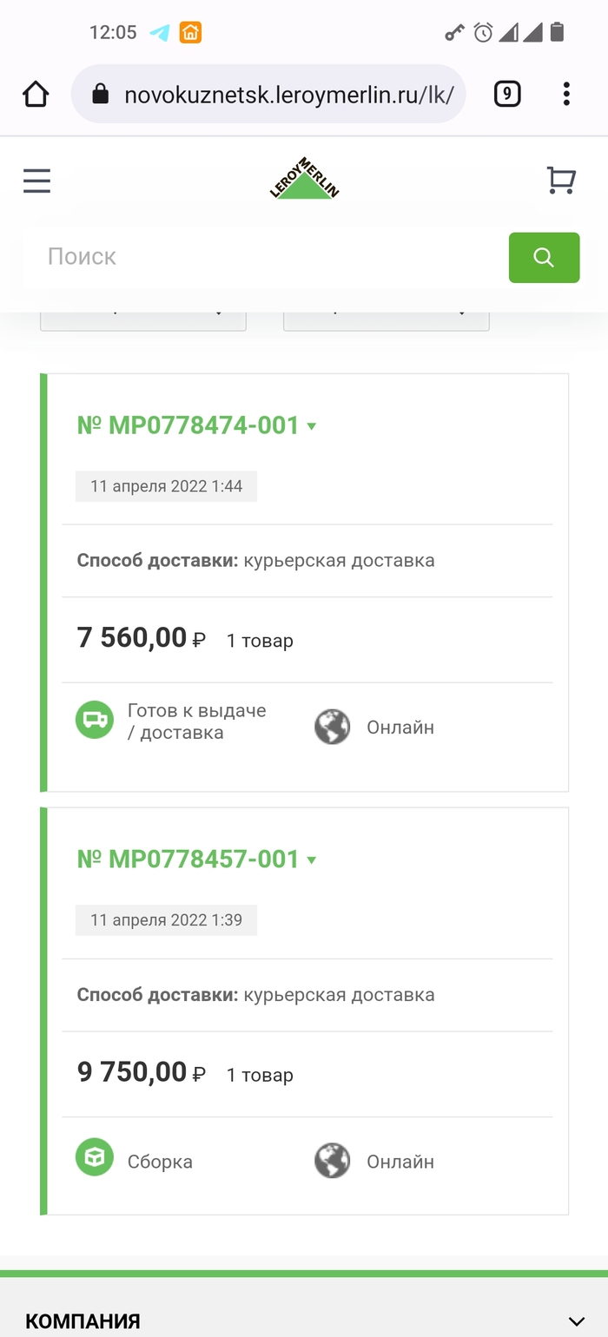The image size is (608, 1337).
Task: Open the left filter dropdown
Action: [143, 318]
